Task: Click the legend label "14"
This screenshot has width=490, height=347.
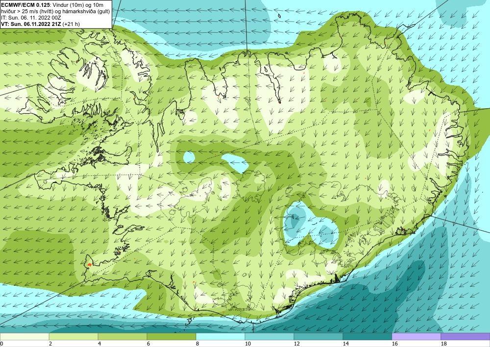Action: [345, 344]
